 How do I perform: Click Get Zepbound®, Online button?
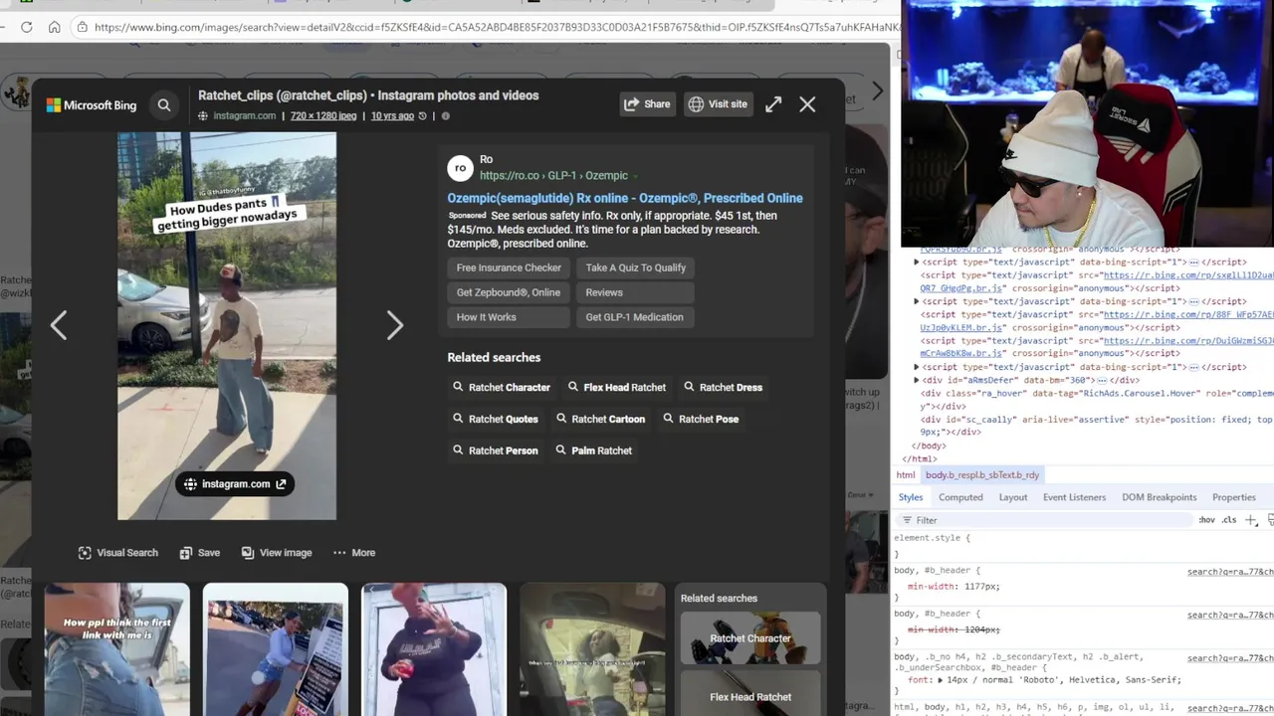pyautogui.click(x=509, y=292)
